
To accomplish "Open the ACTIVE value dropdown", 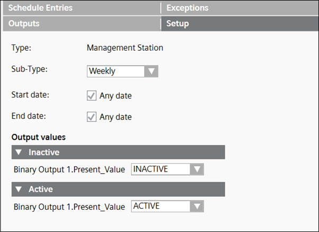I will pos(160,206).
